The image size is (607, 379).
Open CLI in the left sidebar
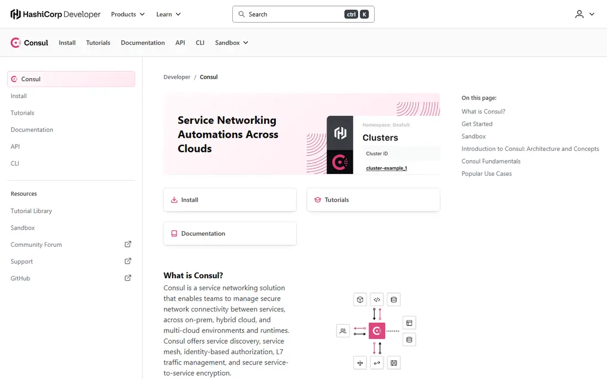pos(15,164)
